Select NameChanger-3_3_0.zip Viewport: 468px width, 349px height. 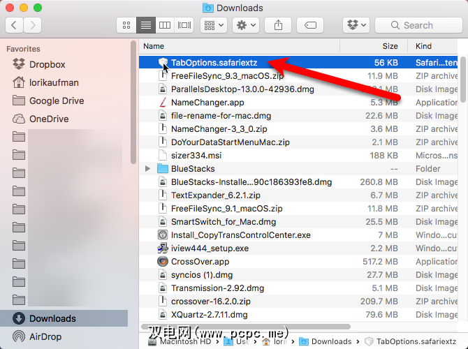click(298, 129)
